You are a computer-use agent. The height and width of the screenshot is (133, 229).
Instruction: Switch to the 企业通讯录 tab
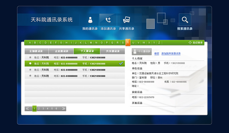61,51
